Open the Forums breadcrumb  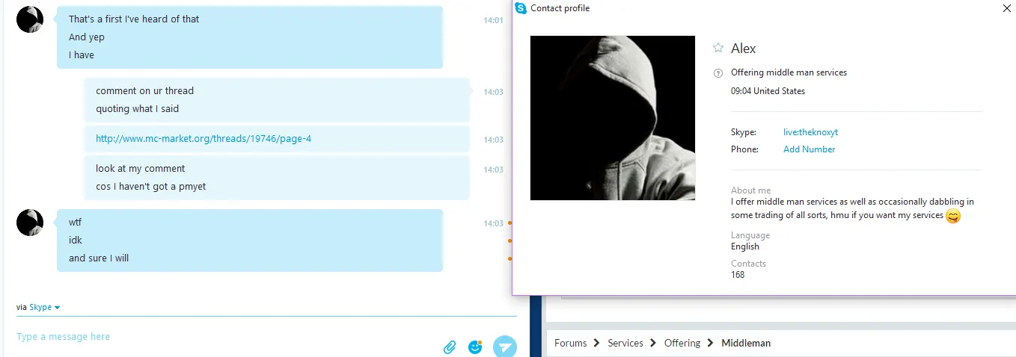pos(570,343)
